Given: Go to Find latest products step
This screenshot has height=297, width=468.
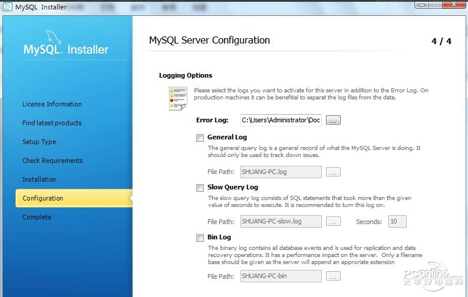Looking at the screenshot, I should coord(52,123).
